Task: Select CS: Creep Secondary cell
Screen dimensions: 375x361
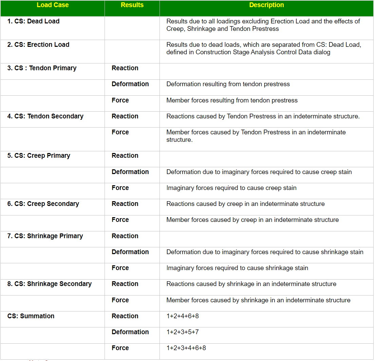Action: [43, 204]
